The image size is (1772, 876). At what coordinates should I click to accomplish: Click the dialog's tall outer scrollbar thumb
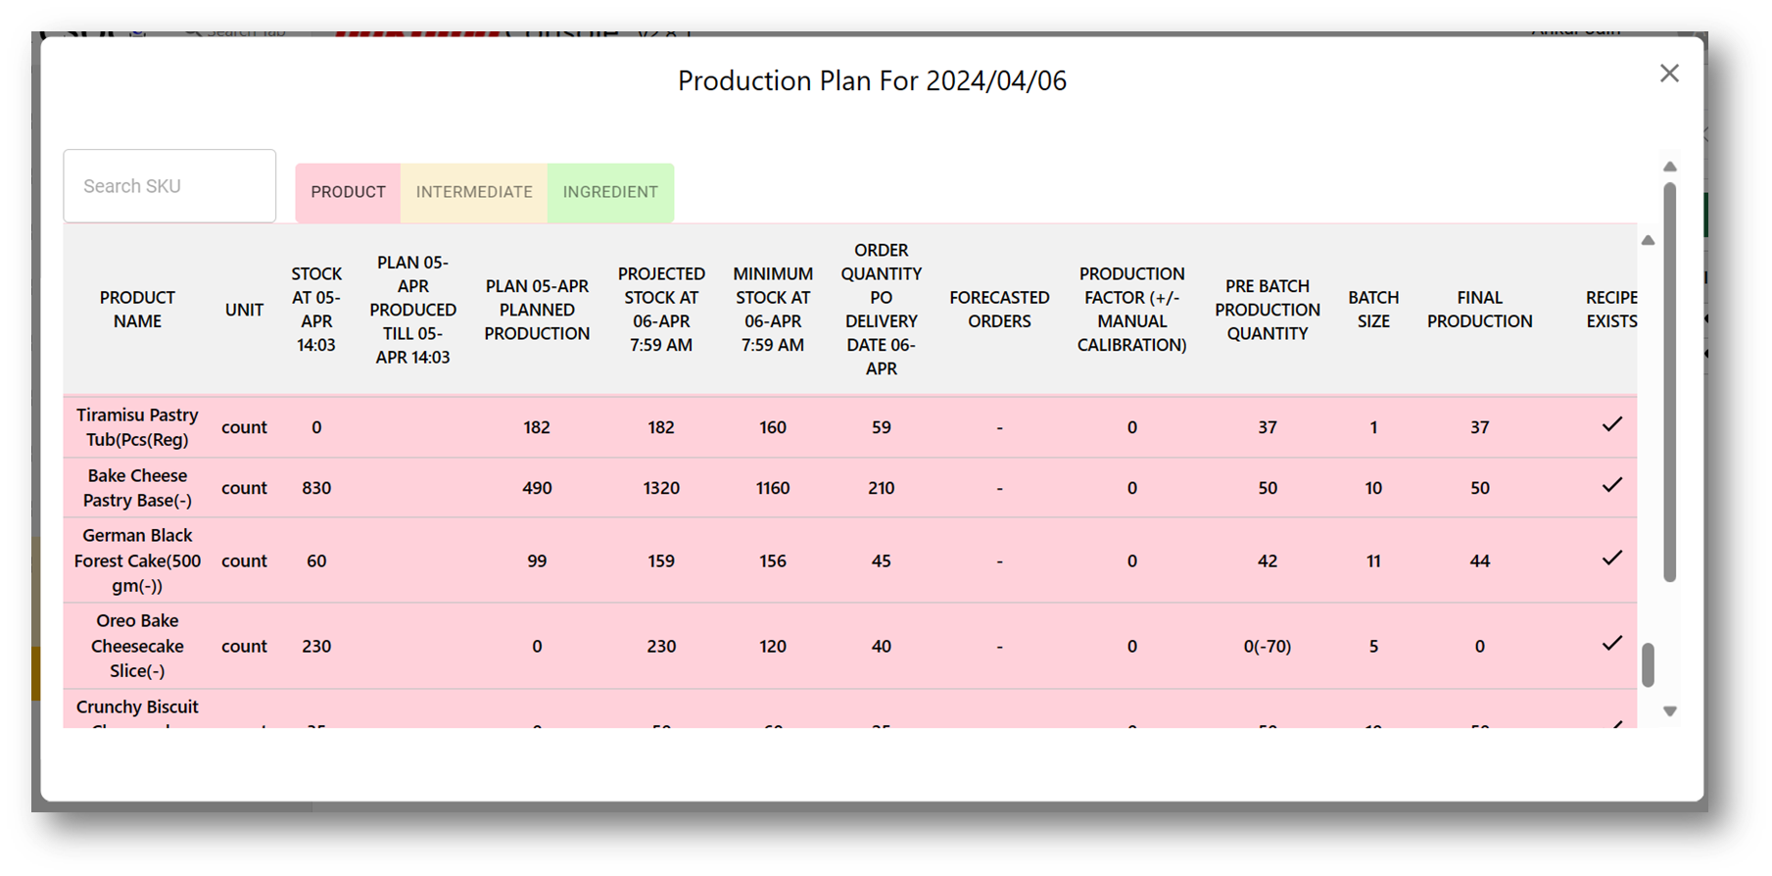point(1669,382)
